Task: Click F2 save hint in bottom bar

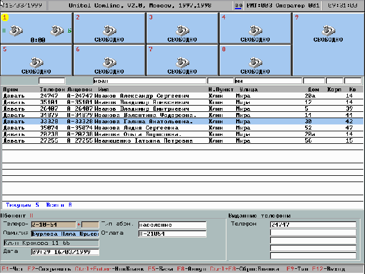Action: [49, 269]
